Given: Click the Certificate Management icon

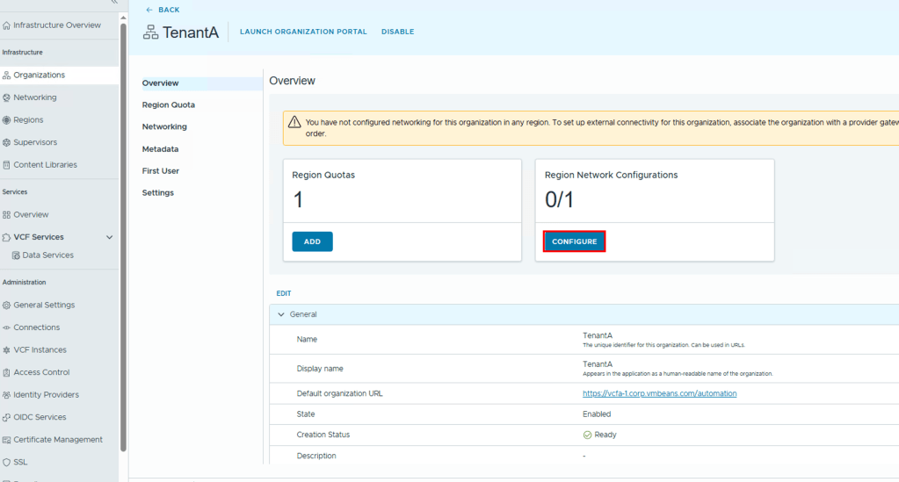Looking at the screenshot, I should pyautogui.click(x=7, y=440).
